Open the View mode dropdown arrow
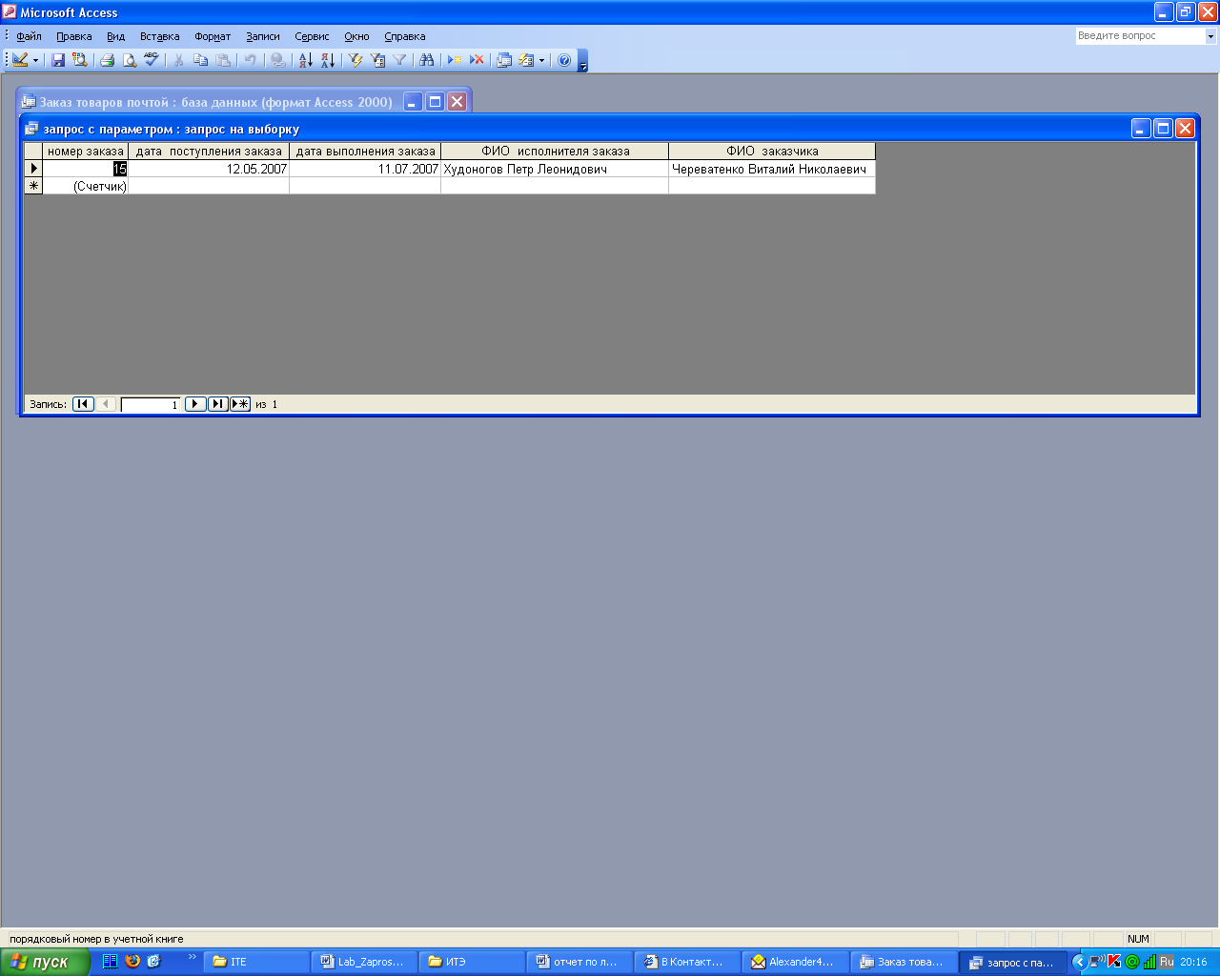 tap(36, 60)
